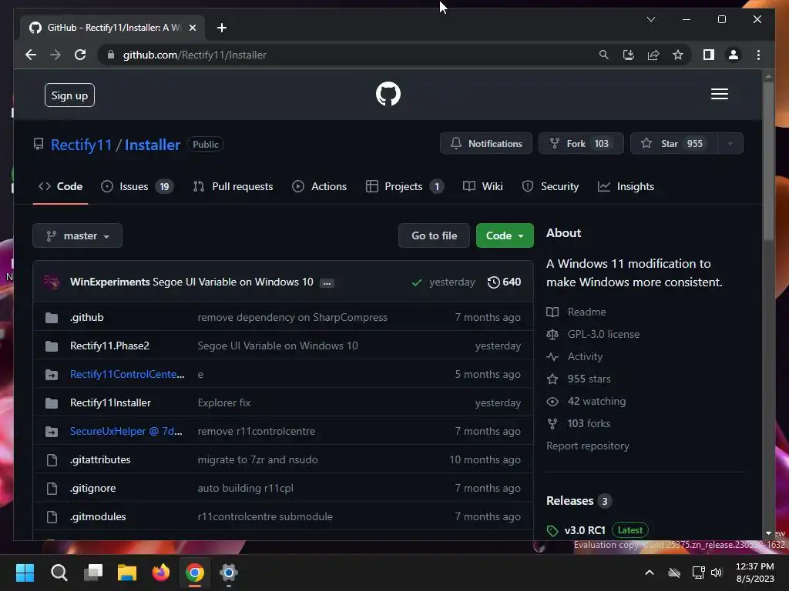
Task: Star the Installer repository
Action: [673, 144]
